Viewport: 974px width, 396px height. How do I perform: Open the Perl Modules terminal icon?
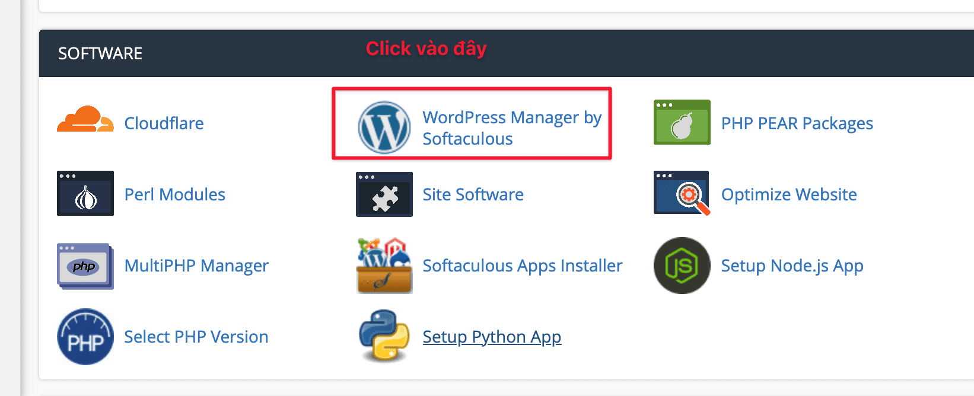coord(85,194)
